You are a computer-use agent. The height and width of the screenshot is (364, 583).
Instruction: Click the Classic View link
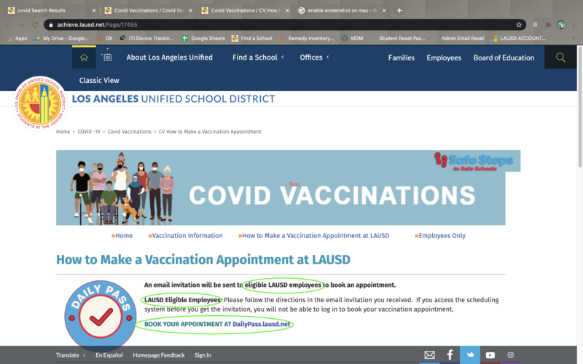99,80
